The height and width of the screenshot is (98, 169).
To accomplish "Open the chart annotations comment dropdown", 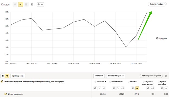I will (40, 4).
